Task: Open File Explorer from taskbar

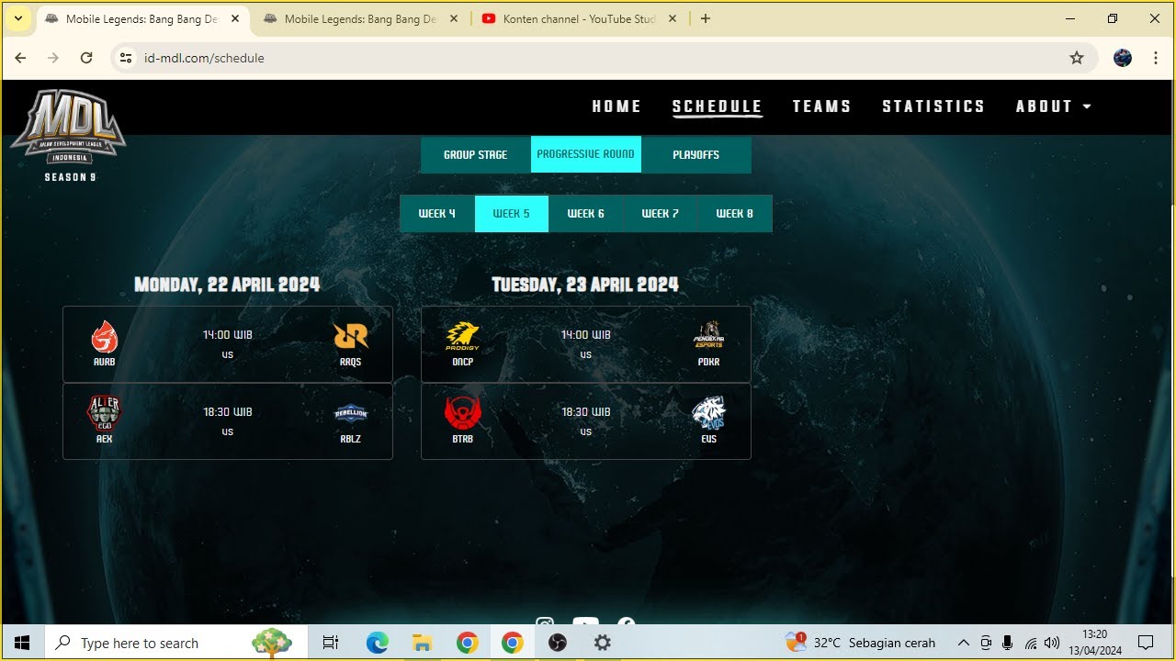Action: coord(422,643)
